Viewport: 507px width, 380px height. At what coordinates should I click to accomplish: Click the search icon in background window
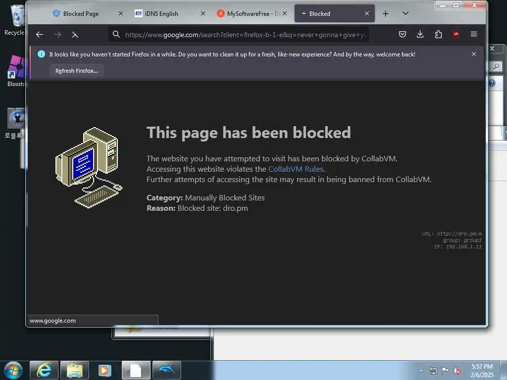tap(496, 66)
